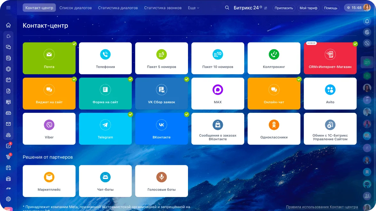Open Телефония settings tile
The image size is (376, 211).
[105, 58]
